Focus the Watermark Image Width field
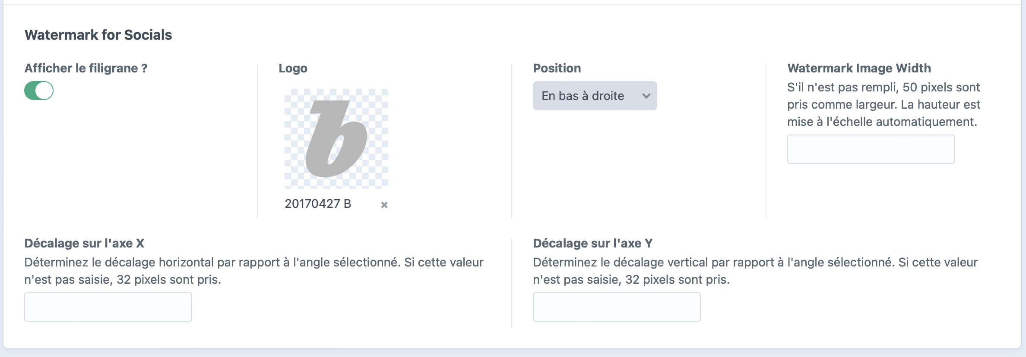 pos(871,149)
